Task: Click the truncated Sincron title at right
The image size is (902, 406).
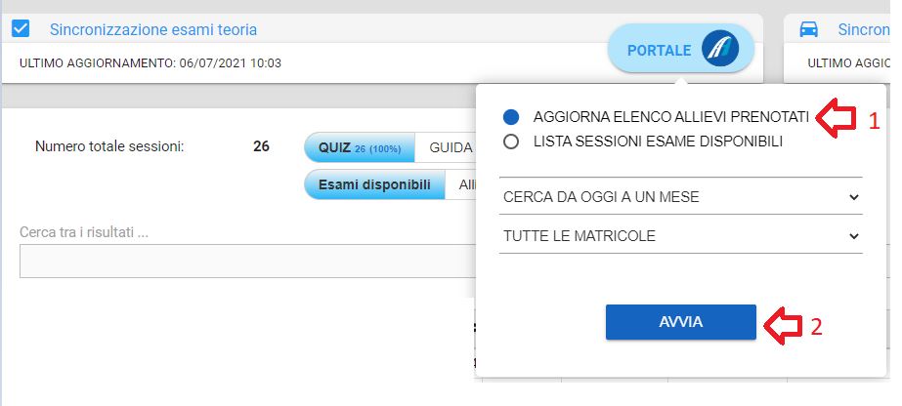Action: click(863, 29)
